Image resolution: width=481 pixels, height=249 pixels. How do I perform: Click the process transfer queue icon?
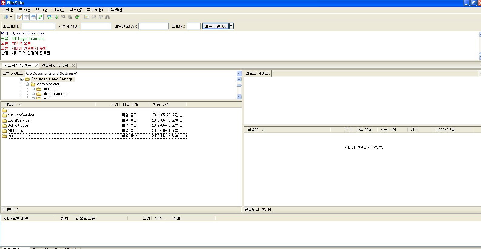click(56, 17)
